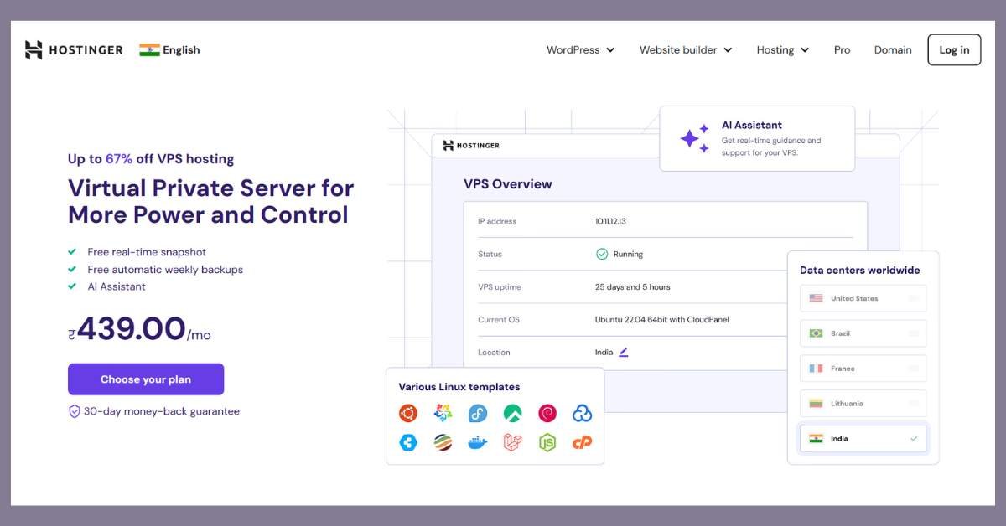Click Free real-time snapshot feature text
1006x526 pixels.
pyautogui.click(x=147, y=252)
